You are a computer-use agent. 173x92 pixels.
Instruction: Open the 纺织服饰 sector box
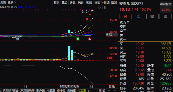(166, 7)
